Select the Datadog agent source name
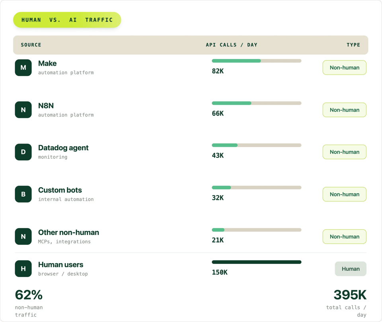 (63, 148)
